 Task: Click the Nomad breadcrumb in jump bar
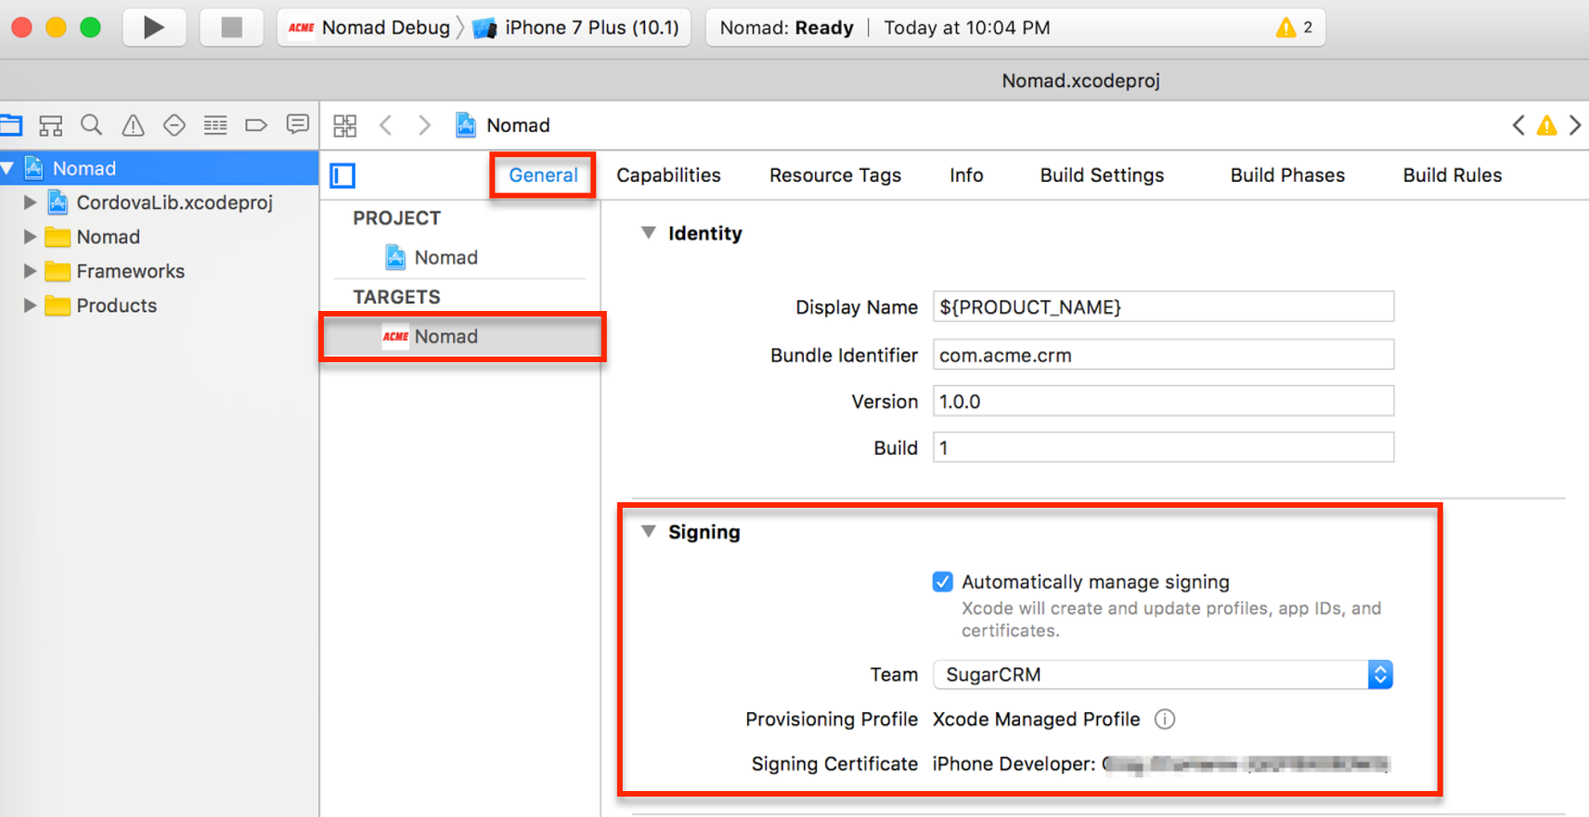click(x=503, y=125)
